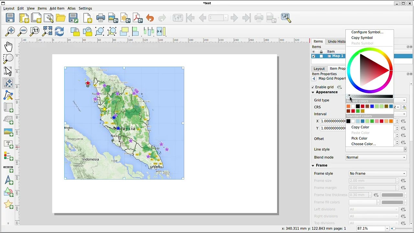Click the Zoom Out magnifier
414x233 pixels.
(x=23, y=31)
